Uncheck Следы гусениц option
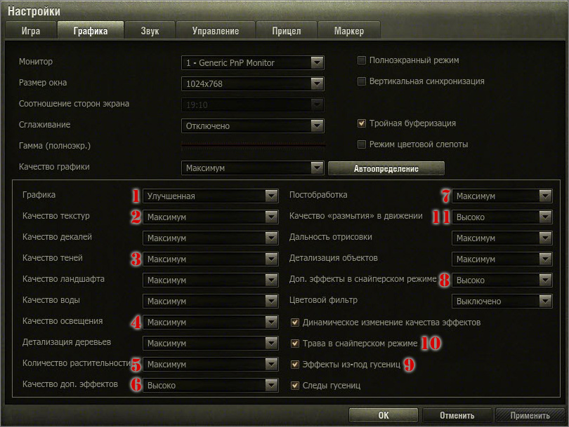The image size is (569, 427). (x=295, y=386)
